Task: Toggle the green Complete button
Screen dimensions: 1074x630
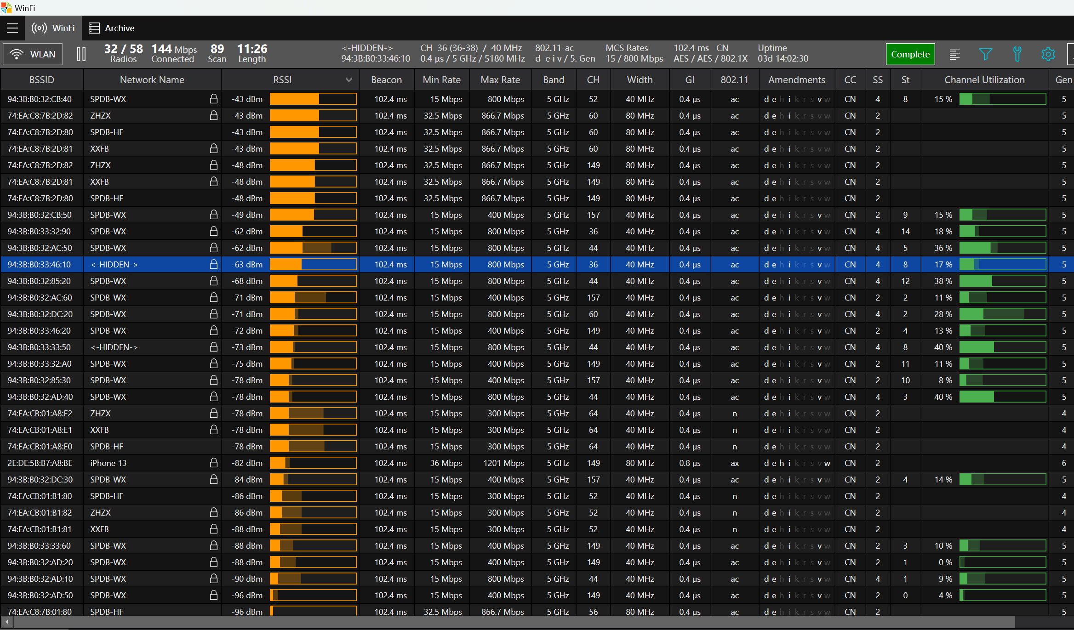Action: (910, 54)
